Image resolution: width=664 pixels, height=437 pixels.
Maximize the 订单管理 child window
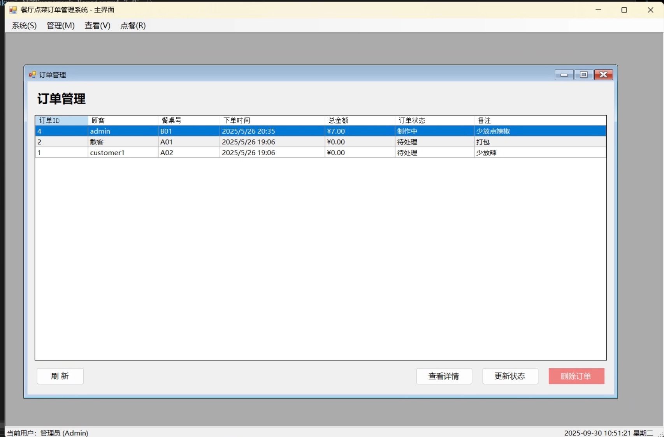(x=583, y=75)
